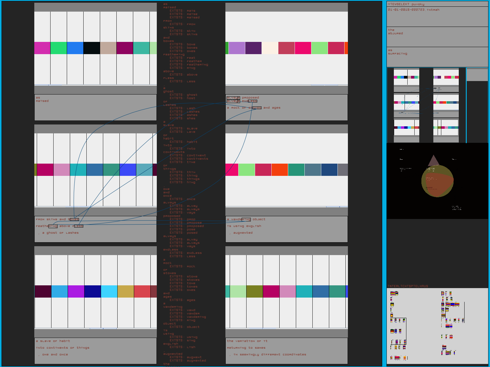The image size is (490, 367).
Task: Select the text "the variation of it"
Action: (x=247, y=341)
